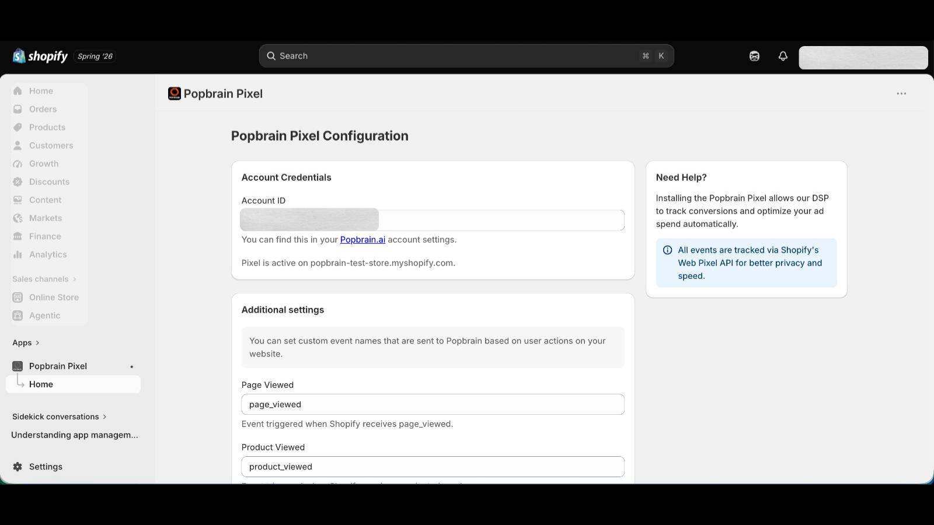Click the Orders icon in the sidebar
This screenshot has width=934, height=525.
click(18, 109)
